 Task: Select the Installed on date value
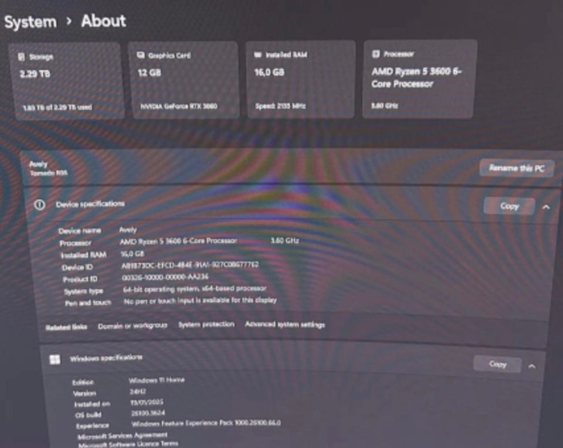point(147,402)
